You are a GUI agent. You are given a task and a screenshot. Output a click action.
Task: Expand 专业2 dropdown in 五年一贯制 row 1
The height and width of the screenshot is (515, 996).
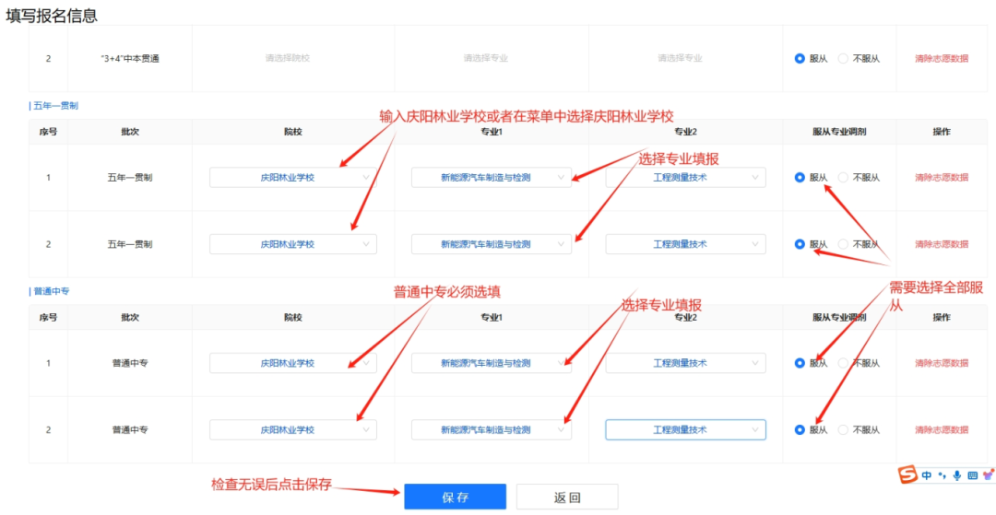(684, 178)
